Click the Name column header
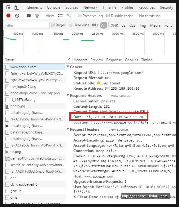179x207 pixels. pos(9,59)
